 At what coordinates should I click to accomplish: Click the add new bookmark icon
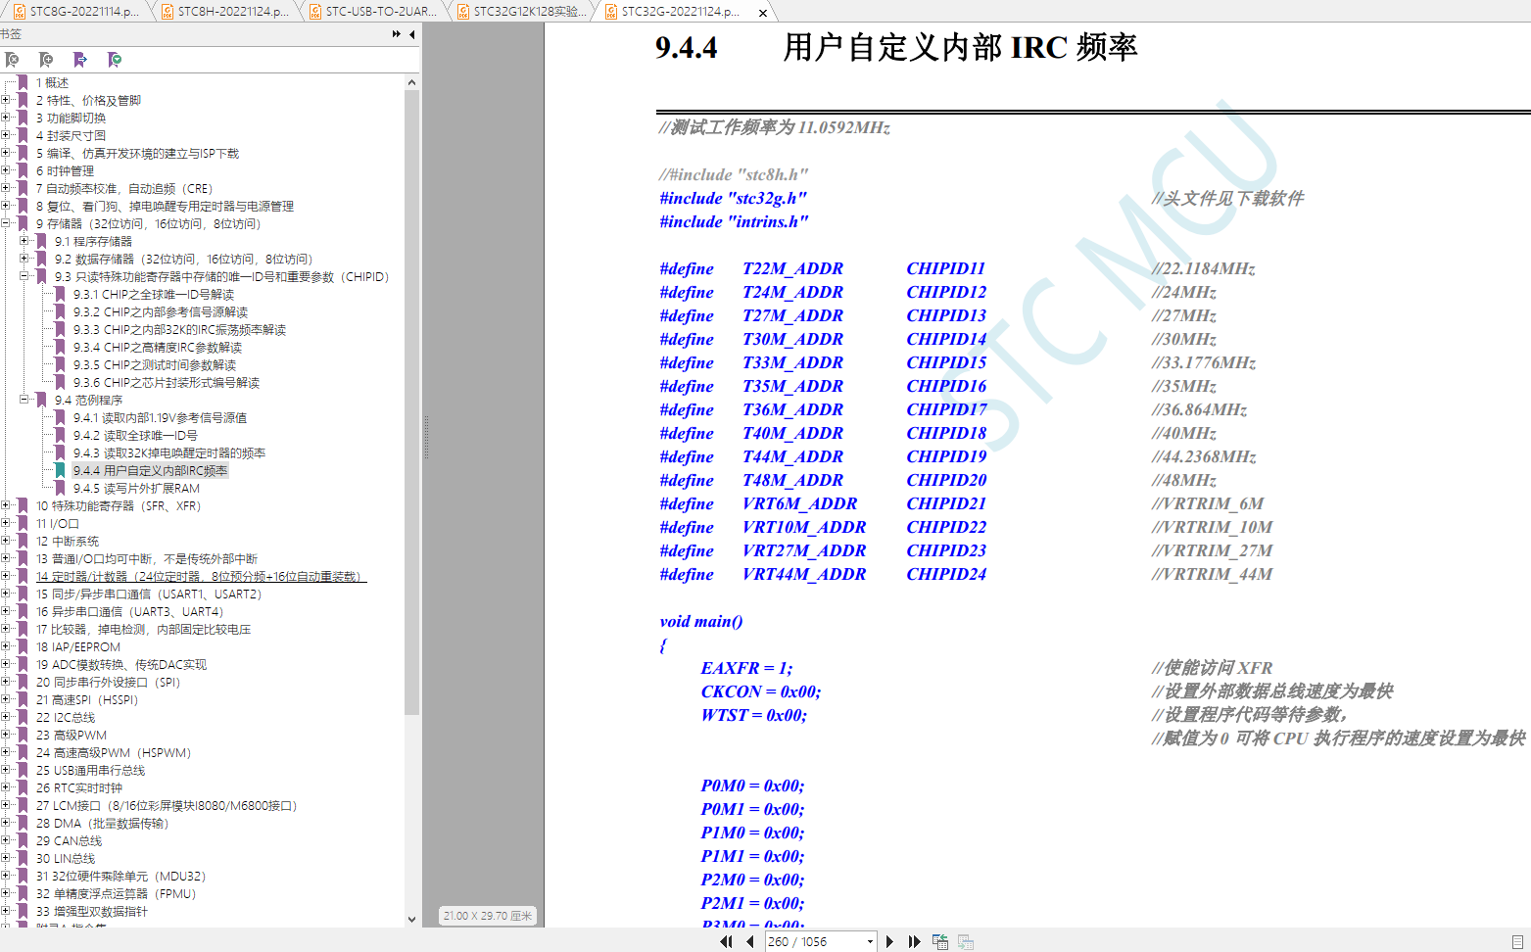(46, 60)
